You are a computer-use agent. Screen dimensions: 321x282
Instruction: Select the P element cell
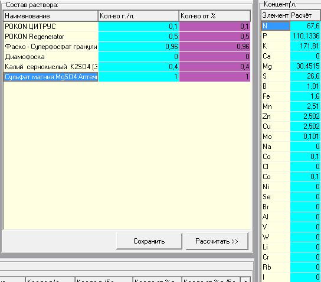click(x=276, y=36)
